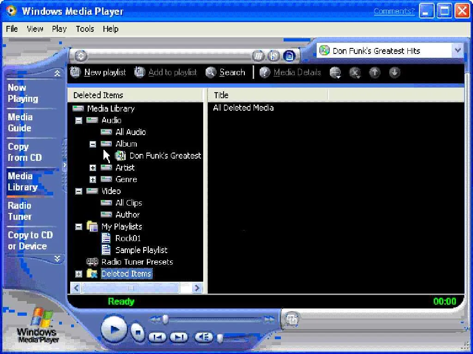Click the seek bar slider thumb
Screen dimensions: 473x354
click(x=165, y=320)
